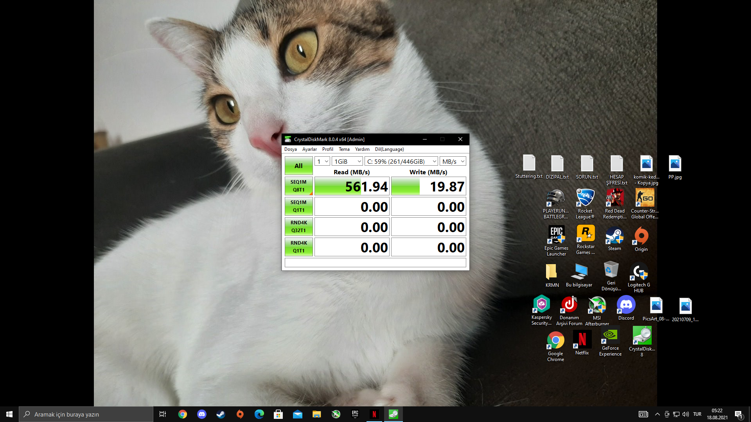Select the MSI Afterburner shortcut
This screenshot has width=751, height=422.
point(597,311)
